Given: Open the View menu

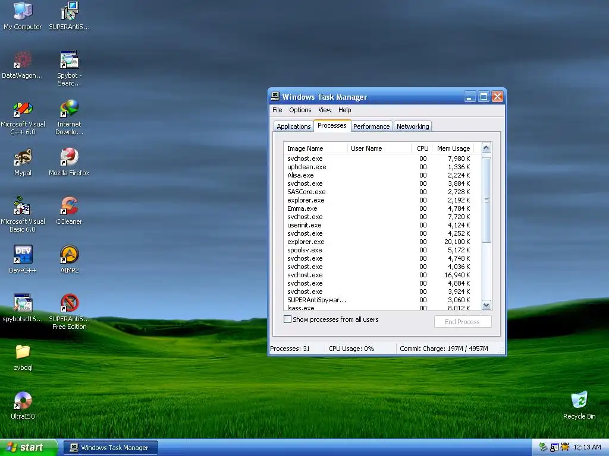Looking at the screenshot, I should pos(325,110).
